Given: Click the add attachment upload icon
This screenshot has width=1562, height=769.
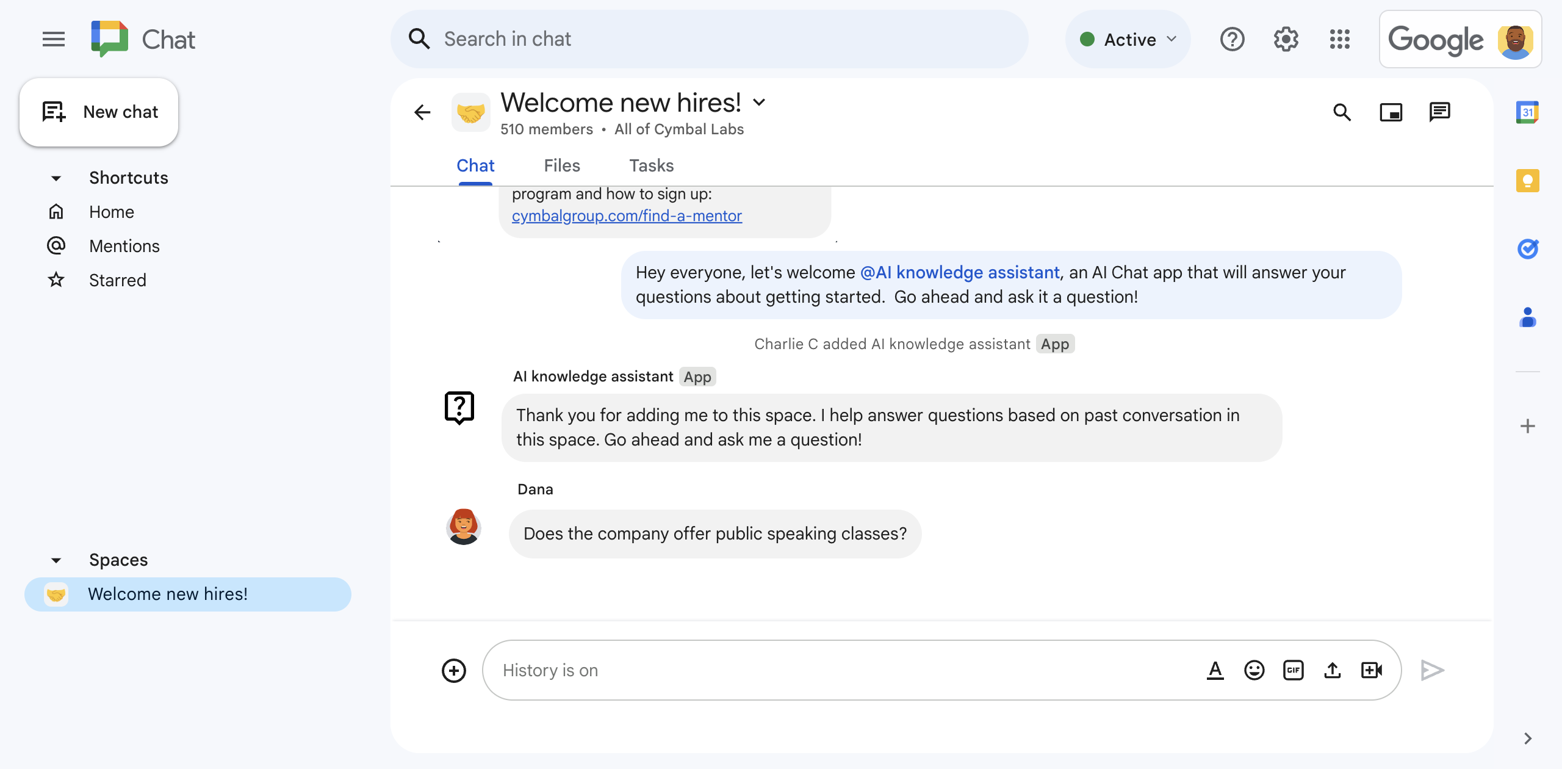Looking at the screenshot, I should click(x=1333, y=668).
